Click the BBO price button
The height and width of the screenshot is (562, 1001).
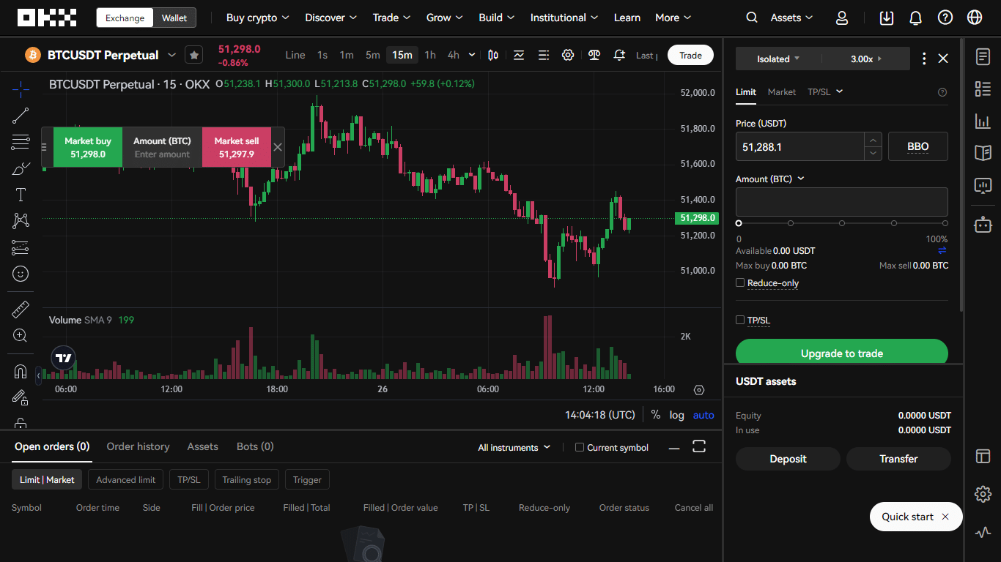click(x=918, y=146)
